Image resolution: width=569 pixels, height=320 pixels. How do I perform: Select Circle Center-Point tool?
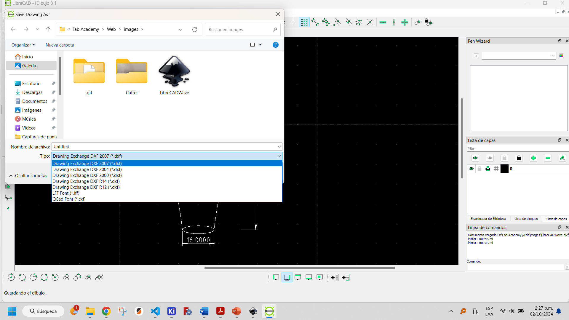tap(11, 277)
